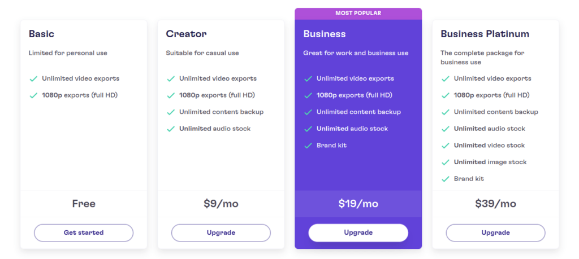
Task: Click checkmark beside Unlimited image stock
Action: click(x=446, y=162)
